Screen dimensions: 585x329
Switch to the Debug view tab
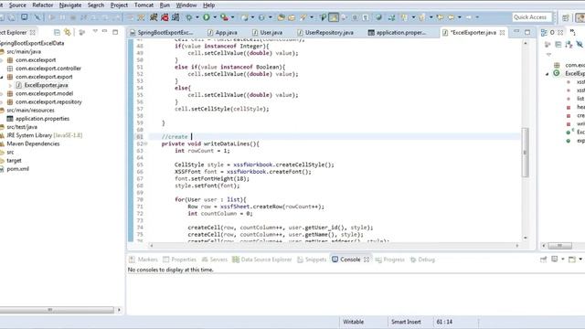pyautogui.click(x=422, y=260)
